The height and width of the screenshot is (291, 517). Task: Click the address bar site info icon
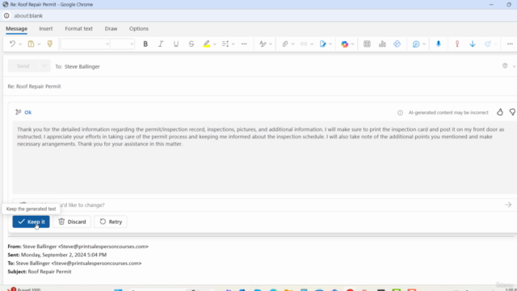(6, 16)
